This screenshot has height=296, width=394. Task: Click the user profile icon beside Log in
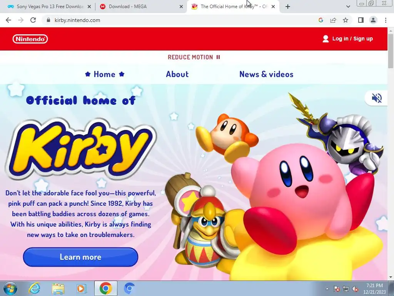click(326, 39)
